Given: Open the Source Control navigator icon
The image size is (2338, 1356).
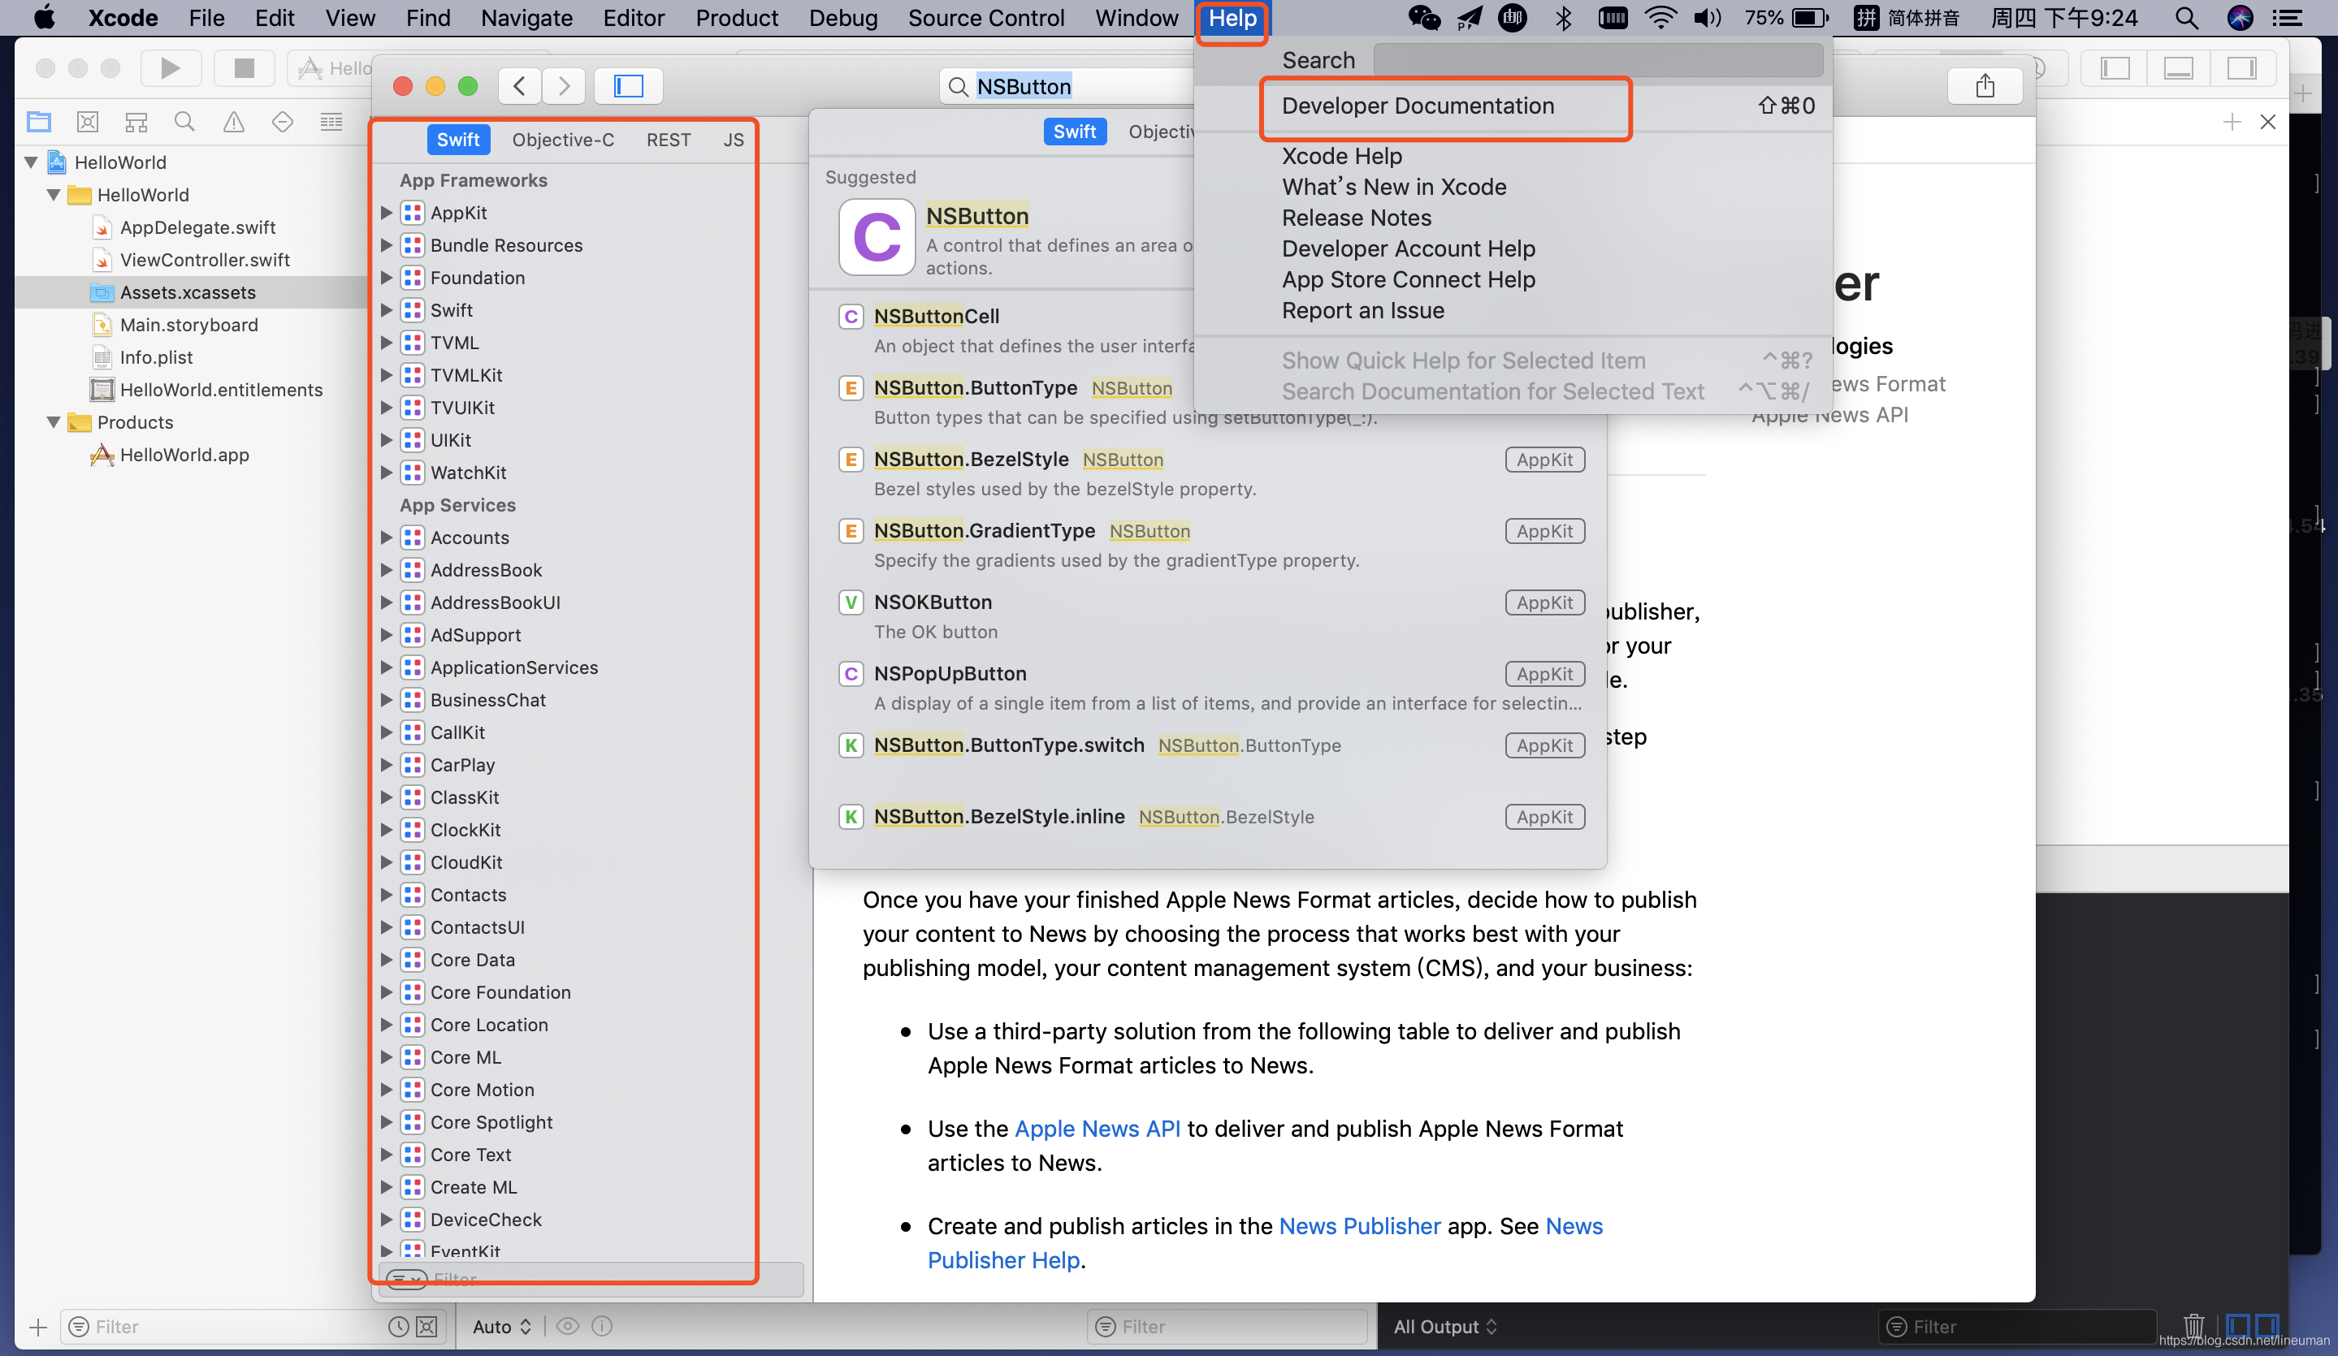Looking at the screenshot, I should click(x=87, y=122).
